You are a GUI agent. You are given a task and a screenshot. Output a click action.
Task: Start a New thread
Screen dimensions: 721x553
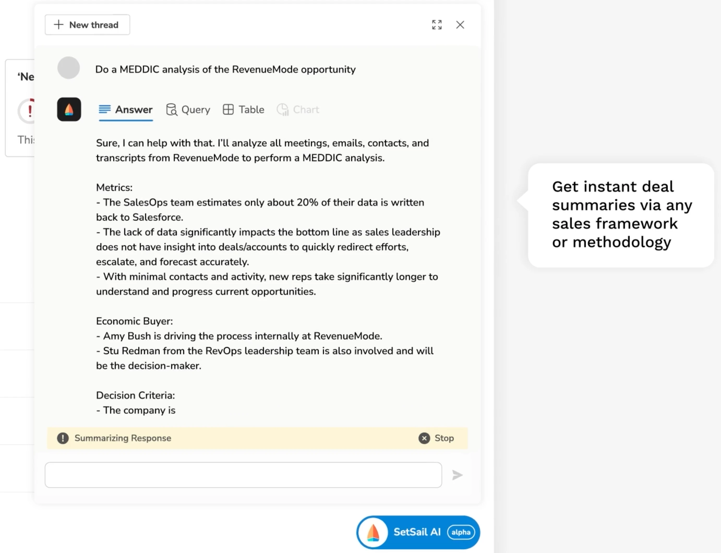pyautogui.click(x=87, y=25)
